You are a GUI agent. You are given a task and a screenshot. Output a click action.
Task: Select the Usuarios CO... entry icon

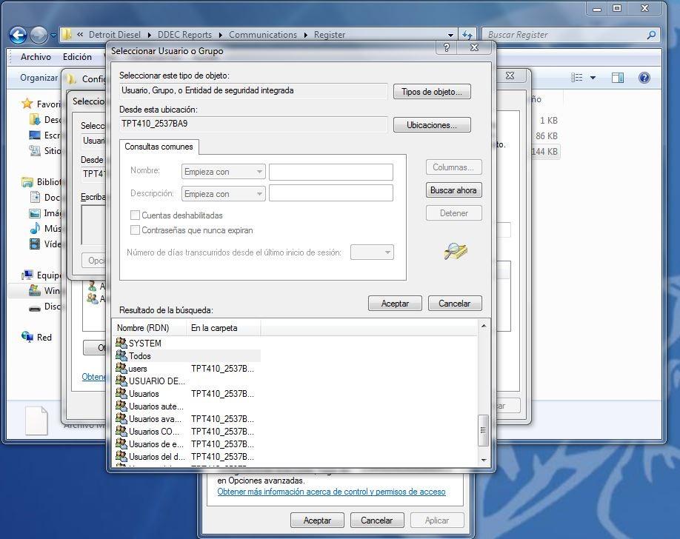coord(121,431)
